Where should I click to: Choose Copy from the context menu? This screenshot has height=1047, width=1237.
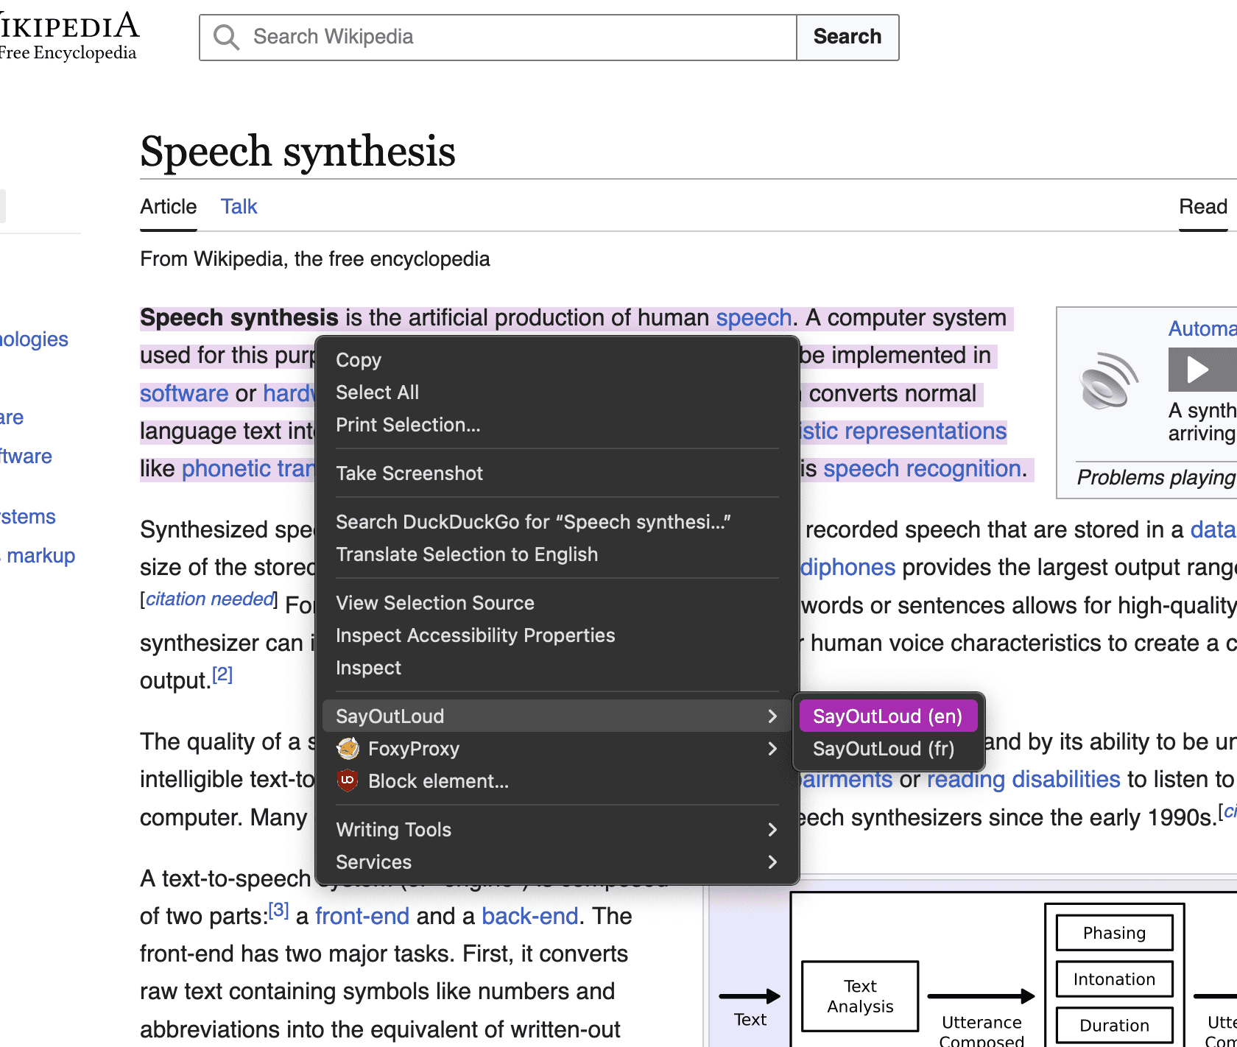[557, 360]
